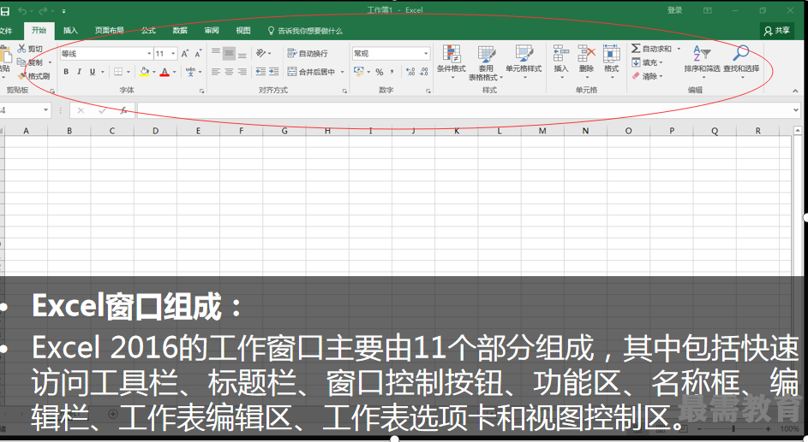
Task: Open 套用表格格式 table styles
Action: click(486, 62)
